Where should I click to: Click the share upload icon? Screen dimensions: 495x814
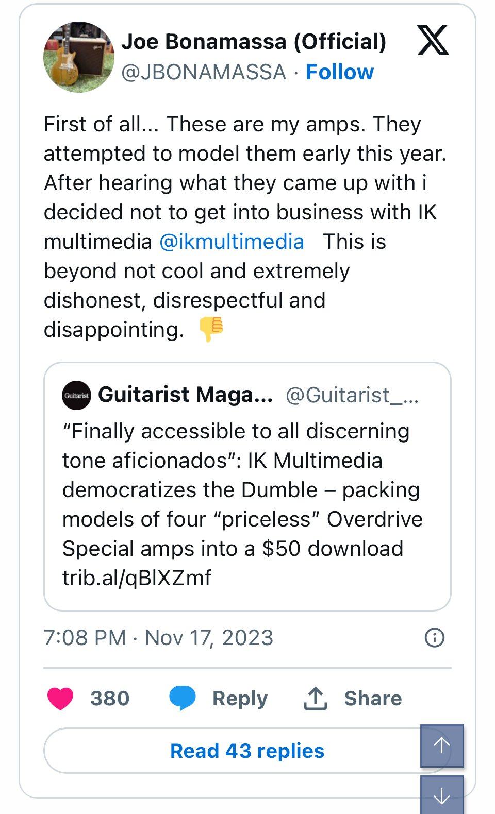pos(315,699)
